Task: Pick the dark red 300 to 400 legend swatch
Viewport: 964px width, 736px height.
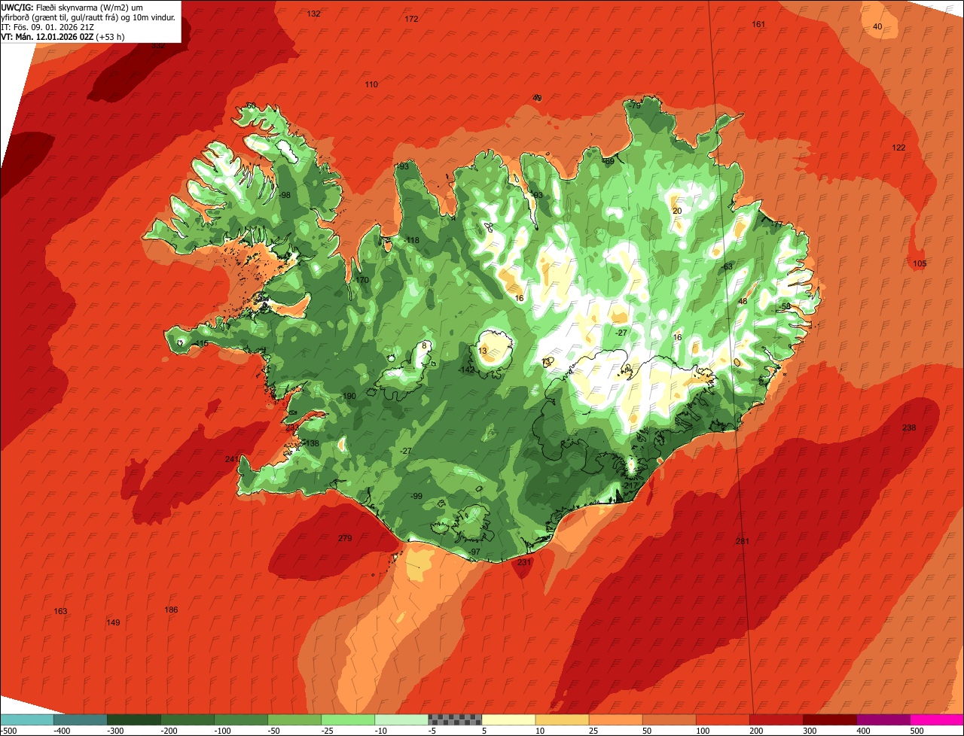Action: coord(830,719)
